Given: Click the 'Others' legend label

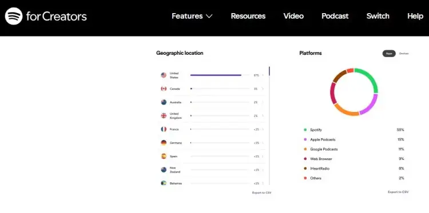Looking at the screenshot, I should pos(315,178).
